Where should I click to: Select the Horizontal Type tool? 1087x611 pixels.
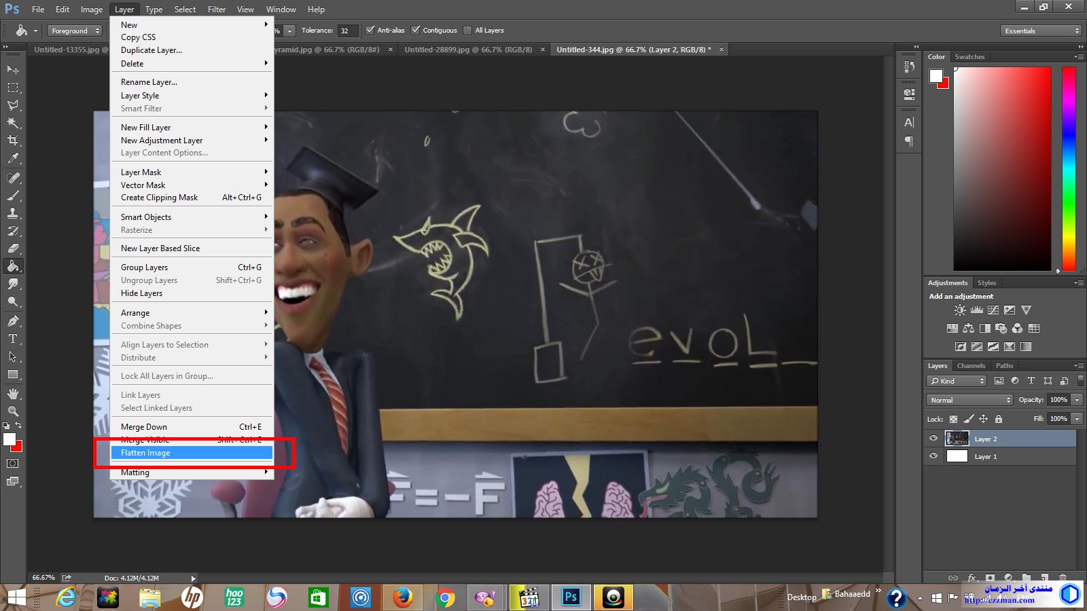click(x=13, y=339)
